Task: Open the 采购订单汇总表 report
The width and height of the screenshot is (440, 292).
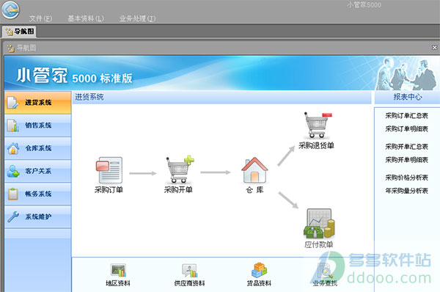Action: (x=406, y=116)
